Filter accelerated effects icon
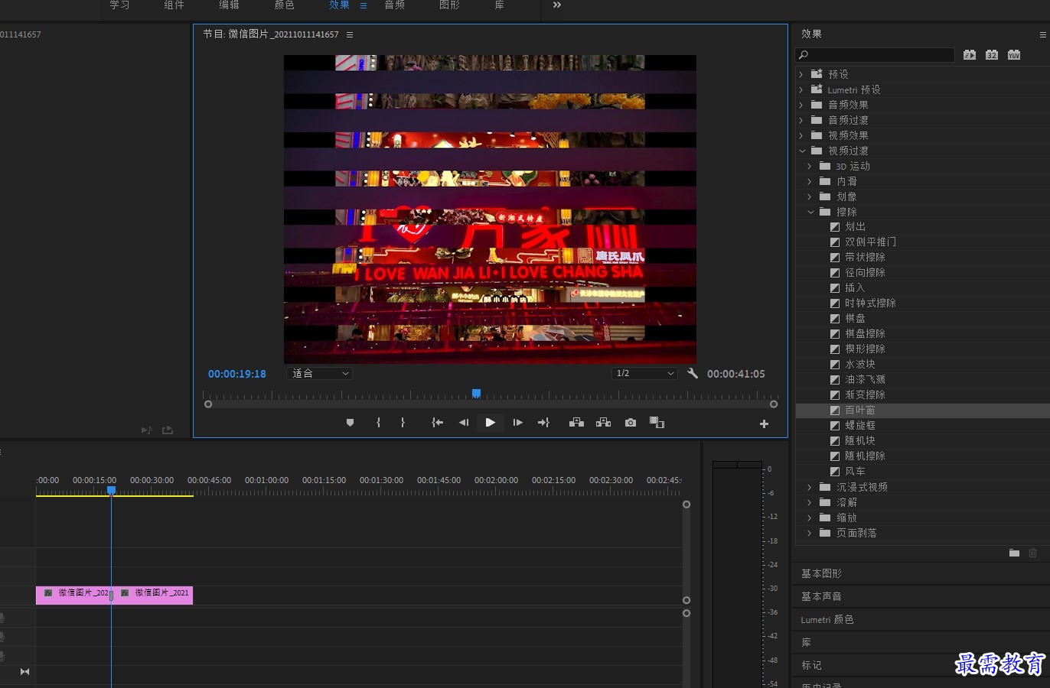 coord(970,55)
